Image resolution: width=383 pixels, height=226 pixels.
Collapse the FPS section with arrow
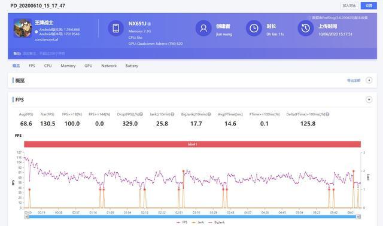[x=369, y=100]
